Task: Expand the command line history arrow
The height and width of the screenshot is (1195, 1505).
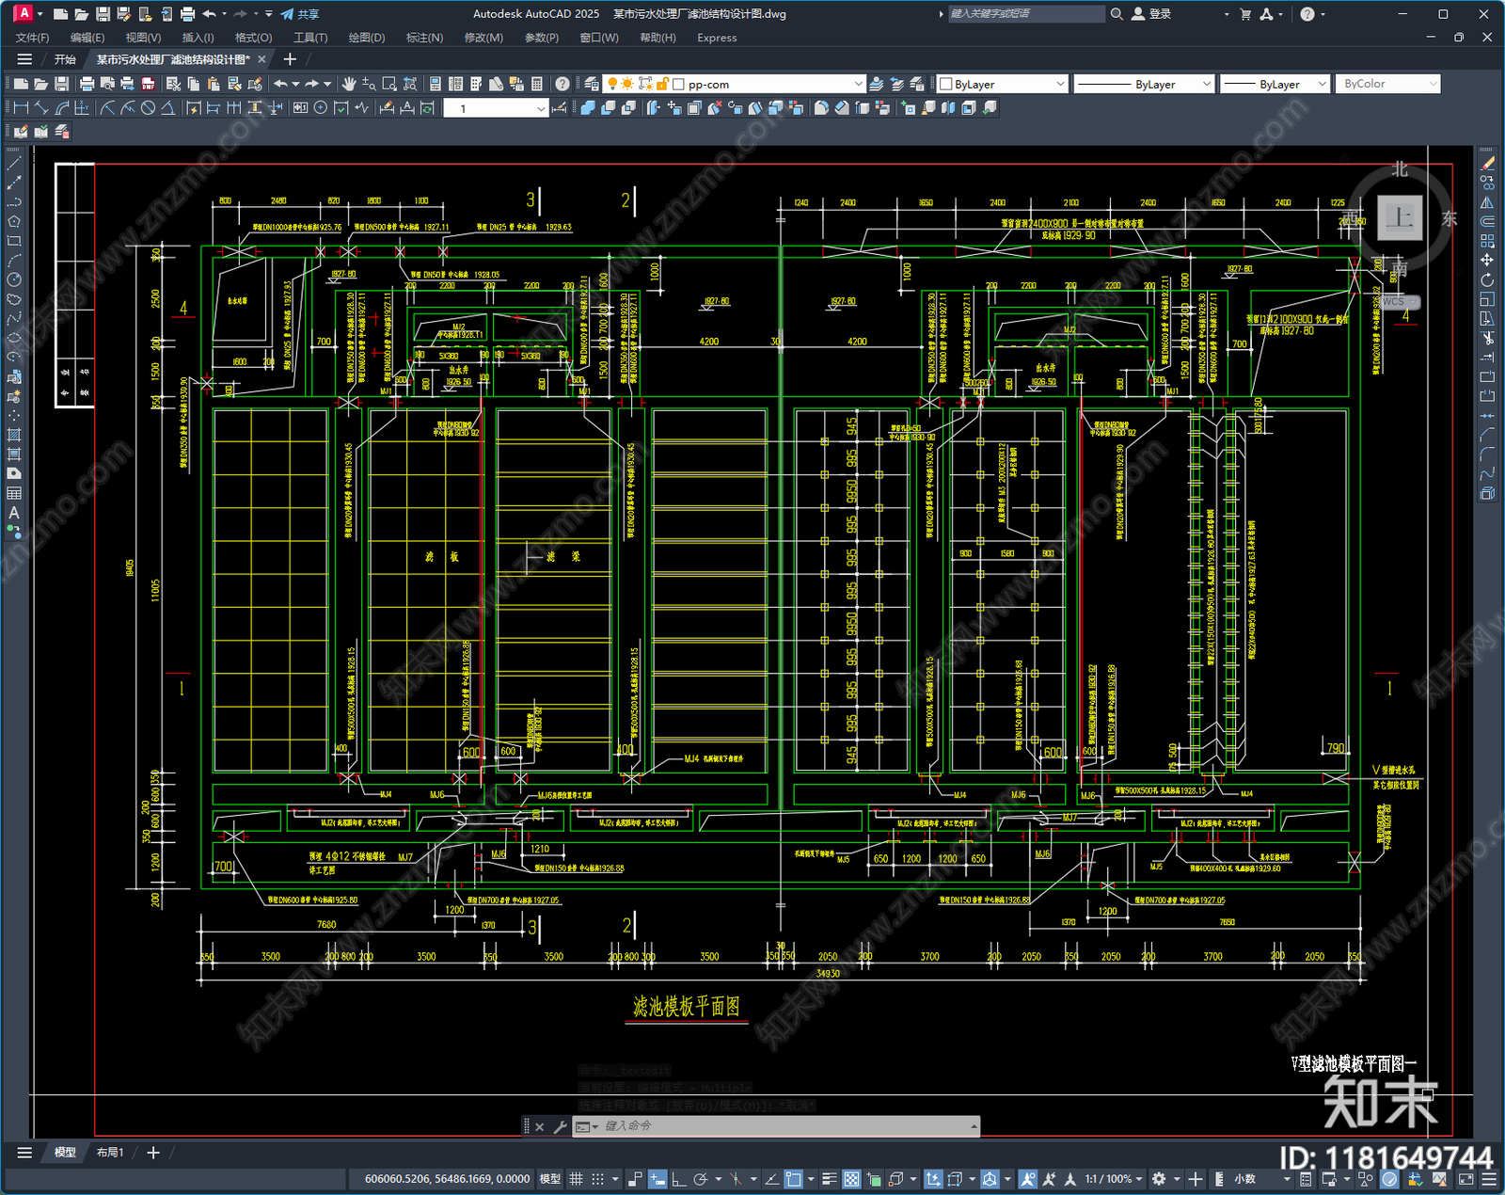Action: click(x=974, y=1126)
